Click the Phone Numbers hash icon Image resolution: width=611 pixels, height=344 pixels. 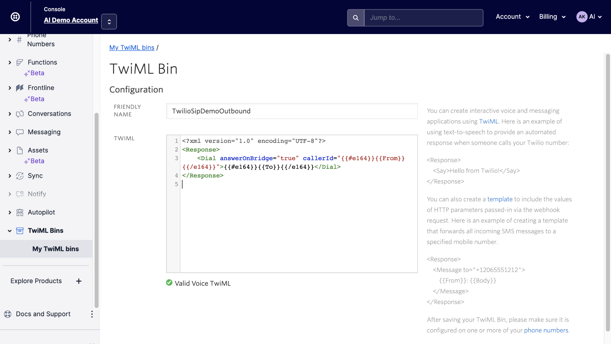coord(19,39)
